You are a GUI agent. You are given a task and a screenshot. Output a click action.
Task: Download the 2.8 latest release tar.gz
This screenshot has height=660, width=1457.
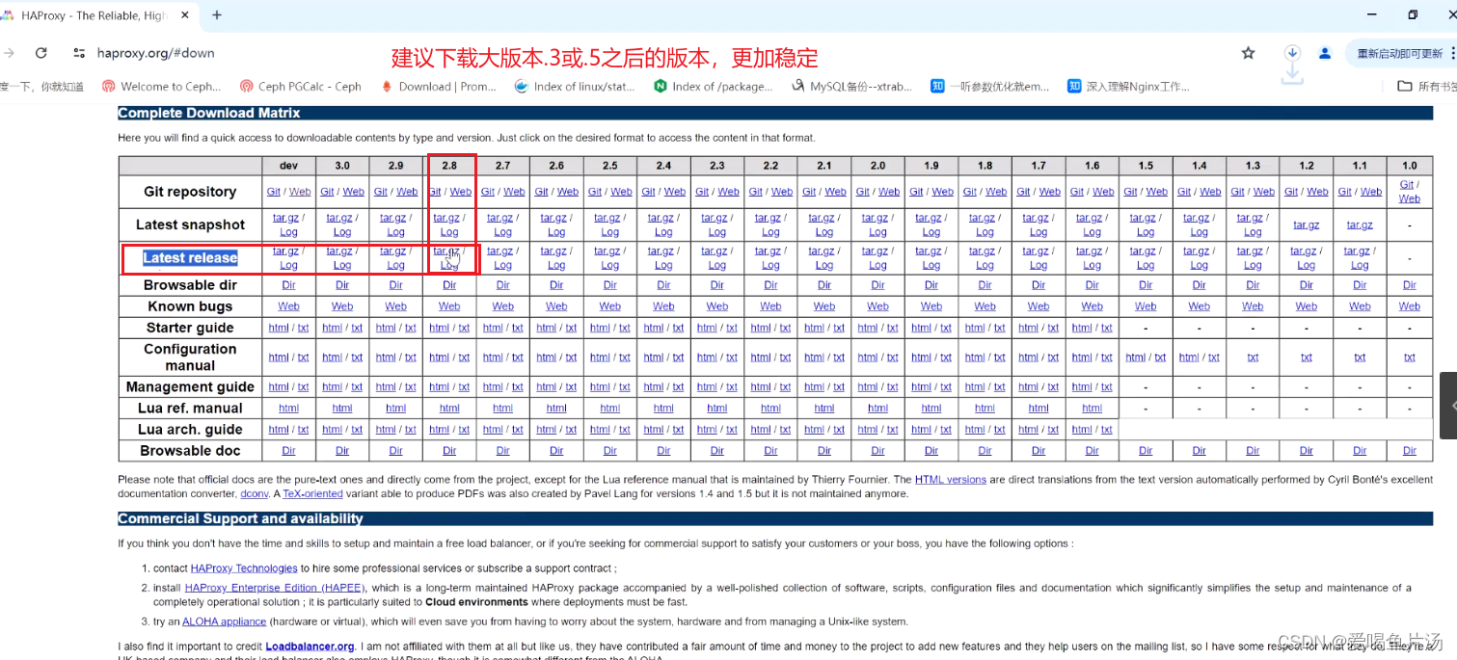tap(445, 251)
